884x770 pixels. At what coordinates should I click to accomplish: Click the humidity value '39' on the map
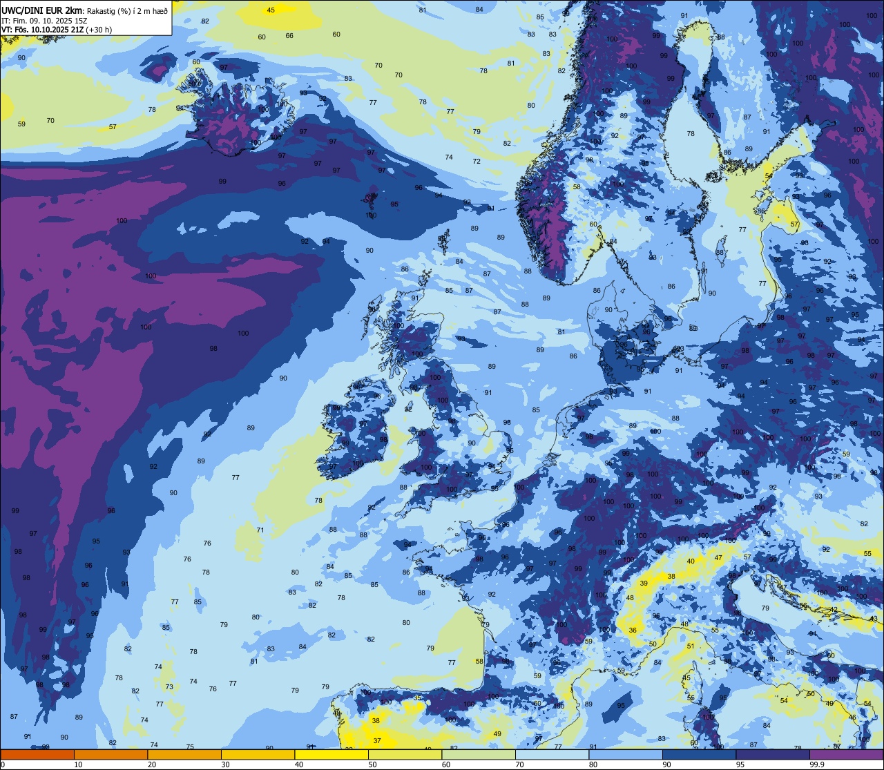(644, 584)
